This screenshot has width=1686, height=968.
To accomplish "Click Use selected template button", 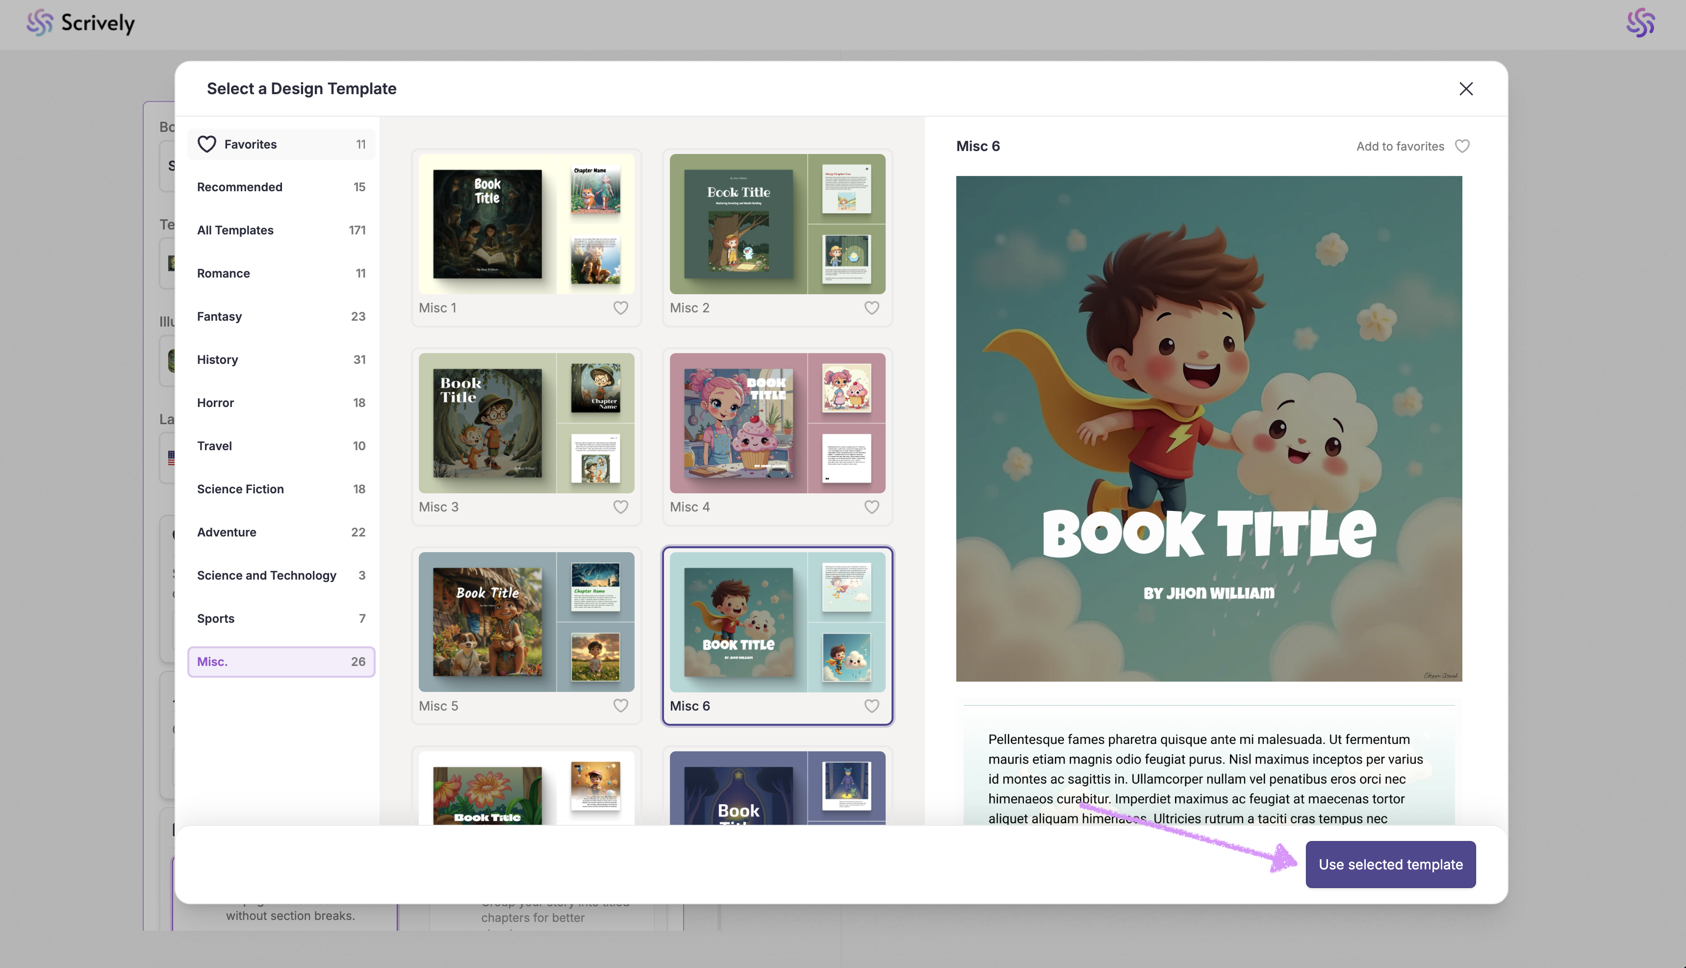I will point(1390,864).
